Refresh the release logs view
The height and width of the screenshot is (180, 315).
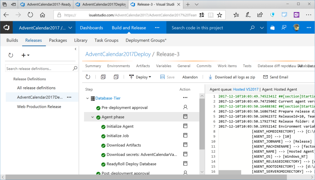pyautogui.click(x=88, y=77)
